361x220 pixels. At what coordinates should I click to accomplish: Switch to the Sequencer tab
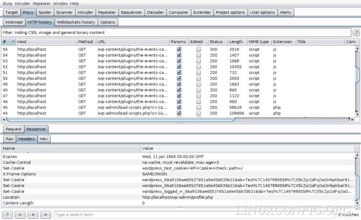click(131, 12)
